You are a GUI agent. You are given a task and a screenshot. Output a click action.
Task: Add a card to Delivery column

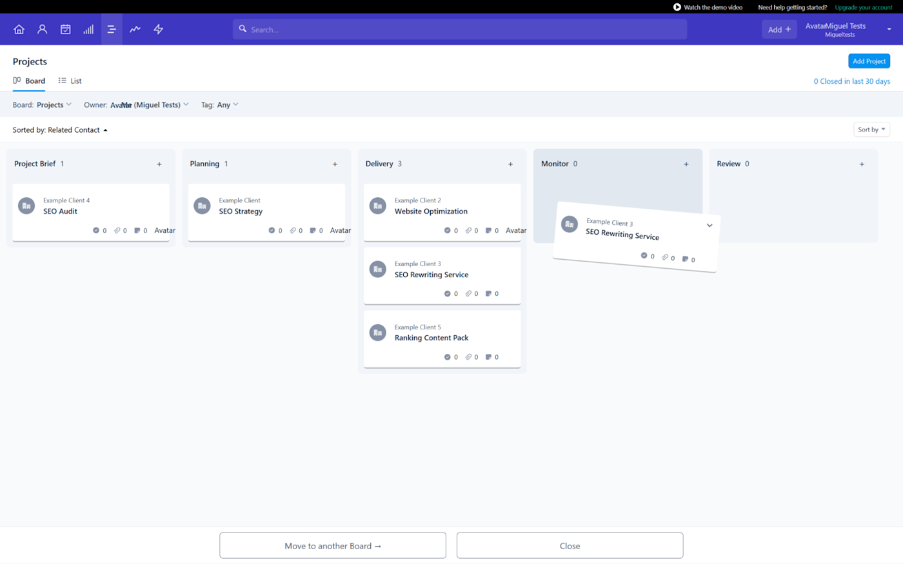point(510,164)
